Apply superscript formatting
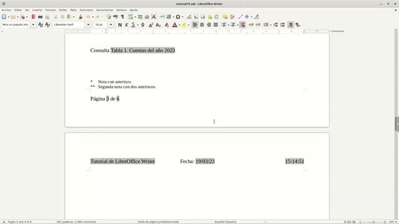 [x=151, y=25]
